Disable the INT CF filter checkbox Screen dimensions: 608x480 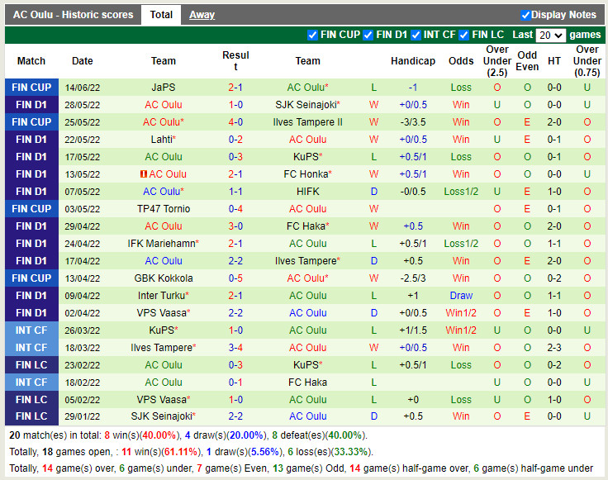[416, 35]
